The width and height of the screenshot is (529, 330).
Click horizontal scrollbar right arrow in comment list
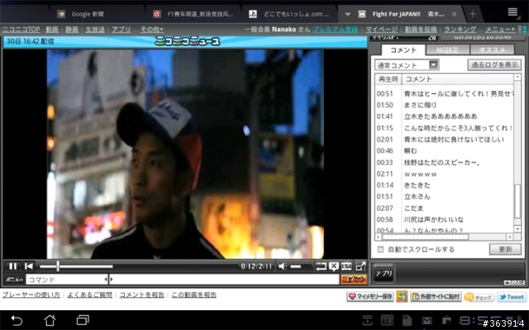click(x=509, y=237)
